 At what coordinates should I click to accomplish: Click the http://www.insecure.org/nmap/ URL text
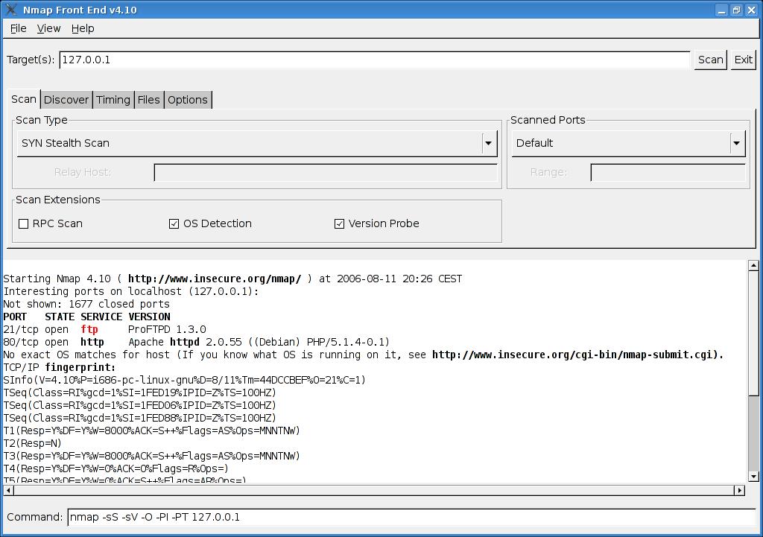[215, 279]
